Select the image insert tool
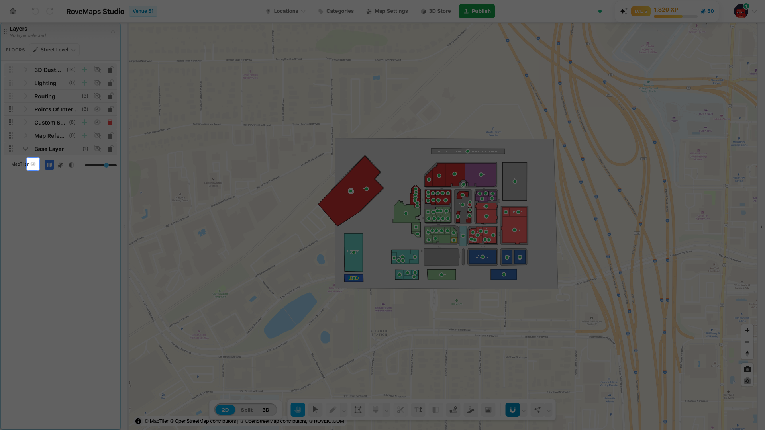Viewport: 765px width, 430px height. (x=488, y=410)
